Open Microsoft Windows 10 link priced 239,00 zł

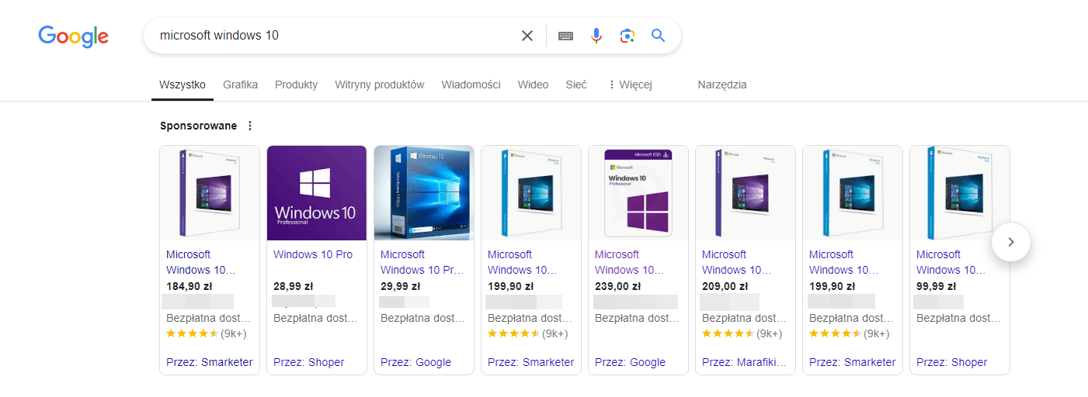coord(629,262)
